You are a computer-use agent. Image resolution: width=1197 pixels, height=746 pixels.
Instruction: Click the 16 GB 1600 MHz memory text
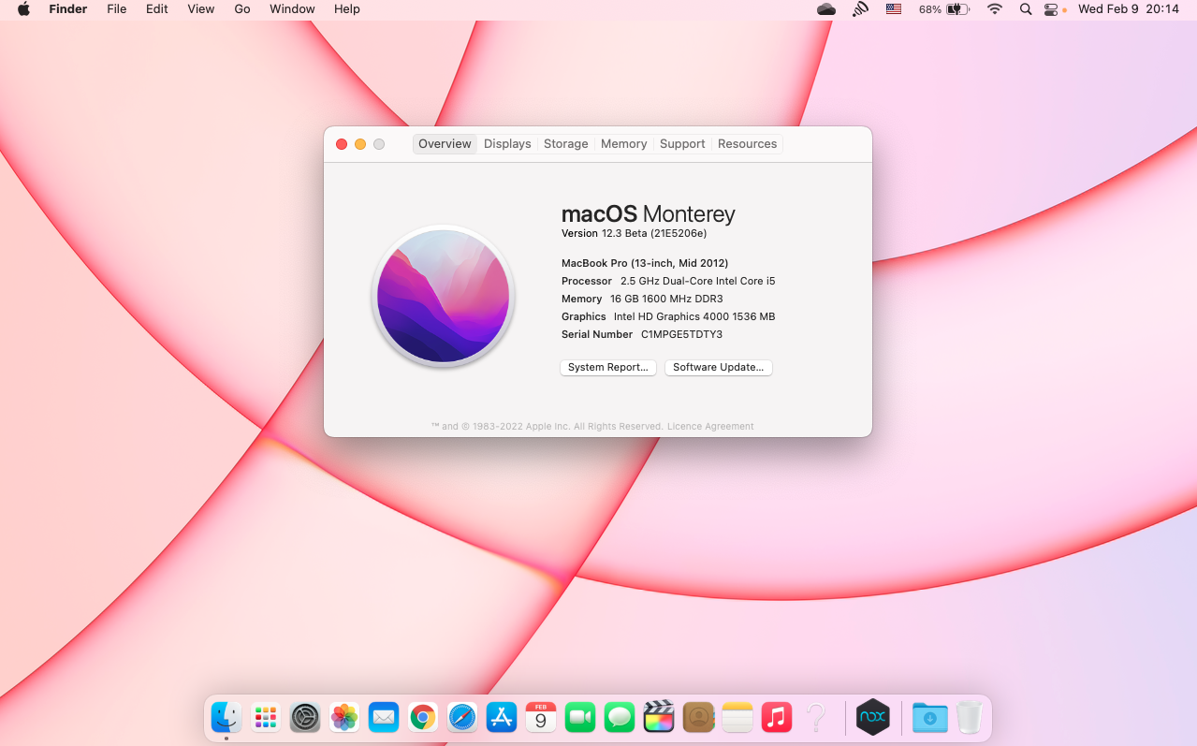(x=666, y=299)
